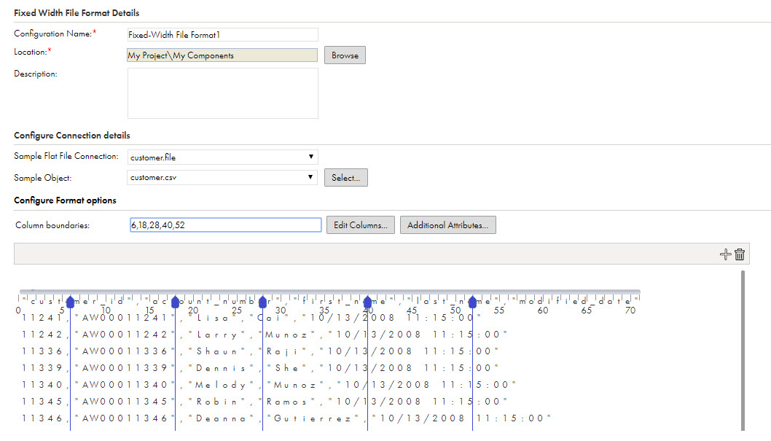Select the column boundary marker at position 28
This screenshot has width=771, height=441.
[x=262, y=302]
